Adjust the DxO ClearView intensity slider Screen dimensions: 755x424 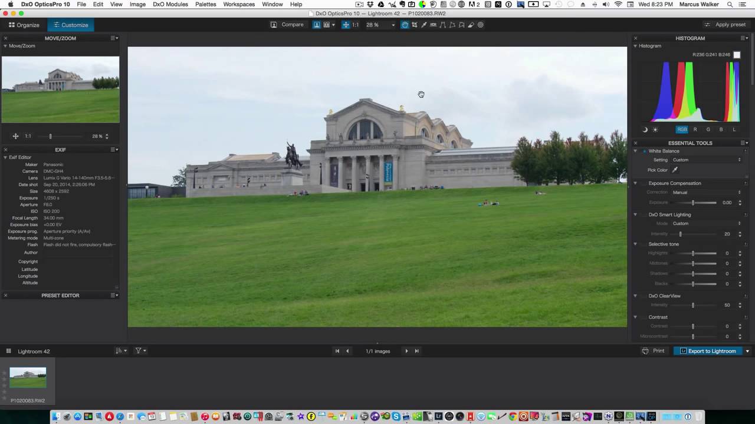(x=693, y=305)
